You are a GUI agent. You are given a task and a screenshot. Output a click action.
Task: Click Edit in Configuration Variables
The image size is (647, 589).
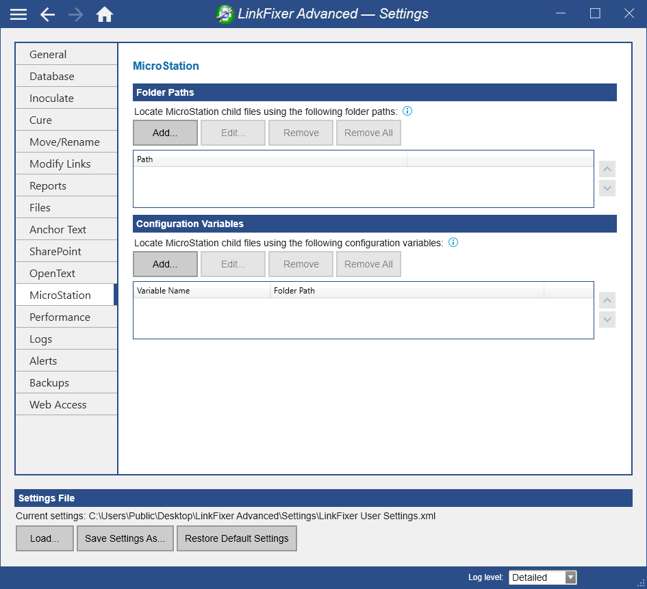point(233,264)
